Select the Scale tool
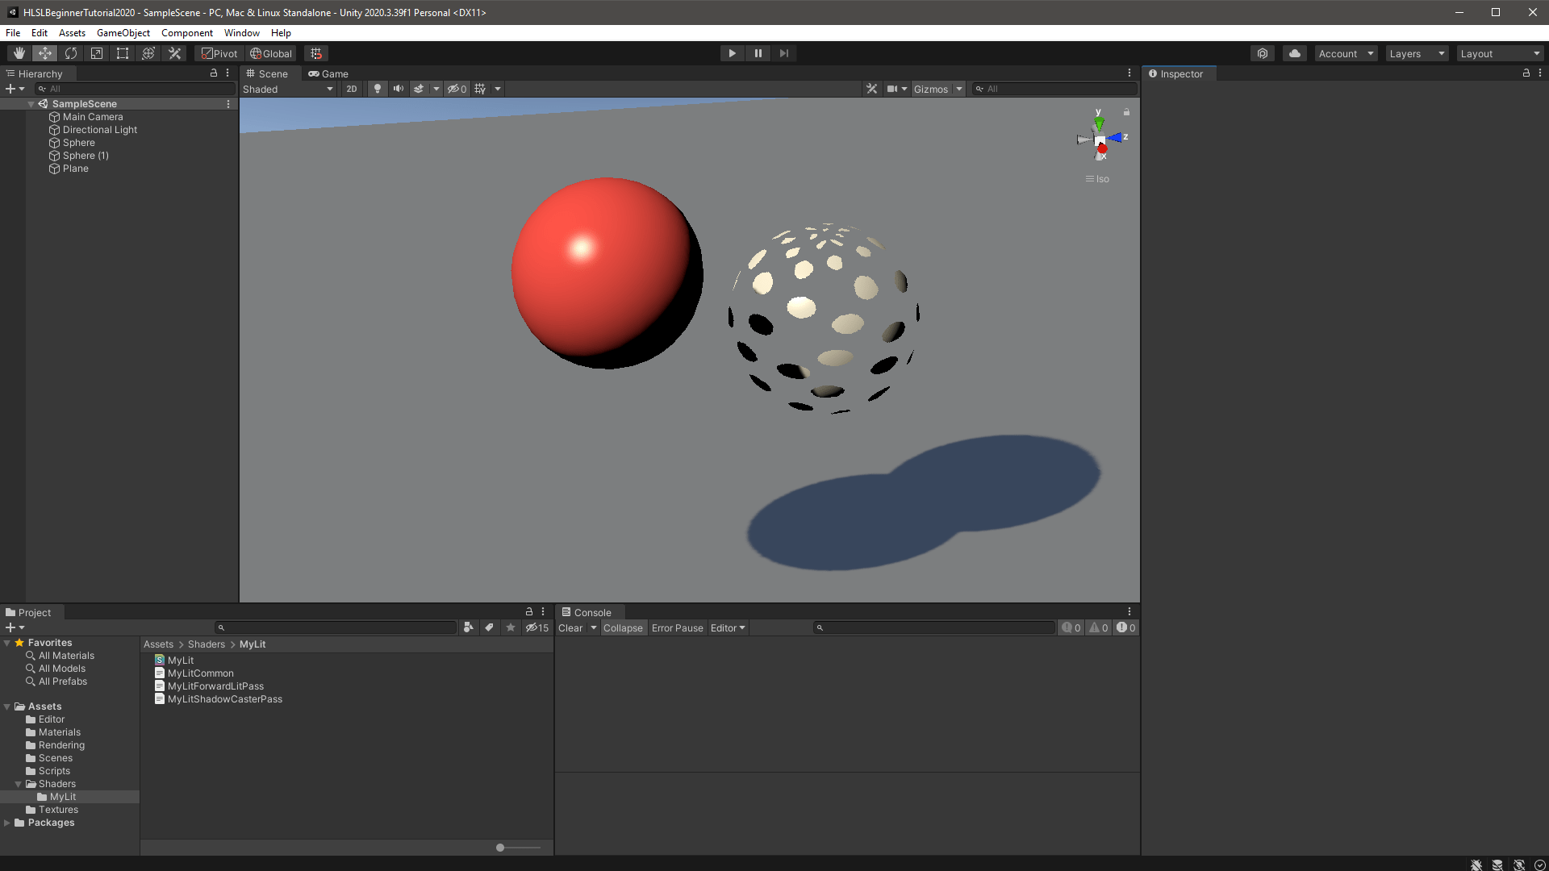Image resolution: width=1549 pixels, height=871 pixels. pos(97,53)
